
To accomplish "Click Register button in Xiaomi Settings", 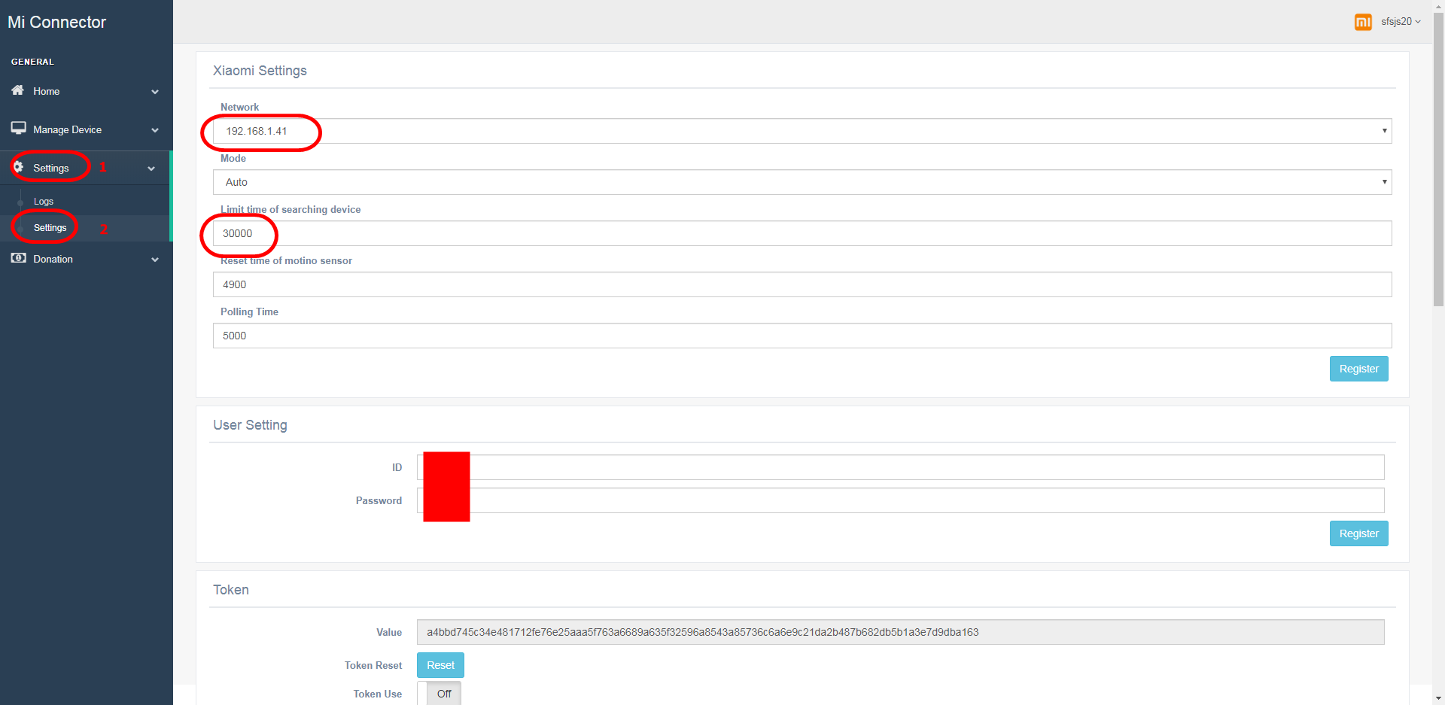I will pos(1358,369).
